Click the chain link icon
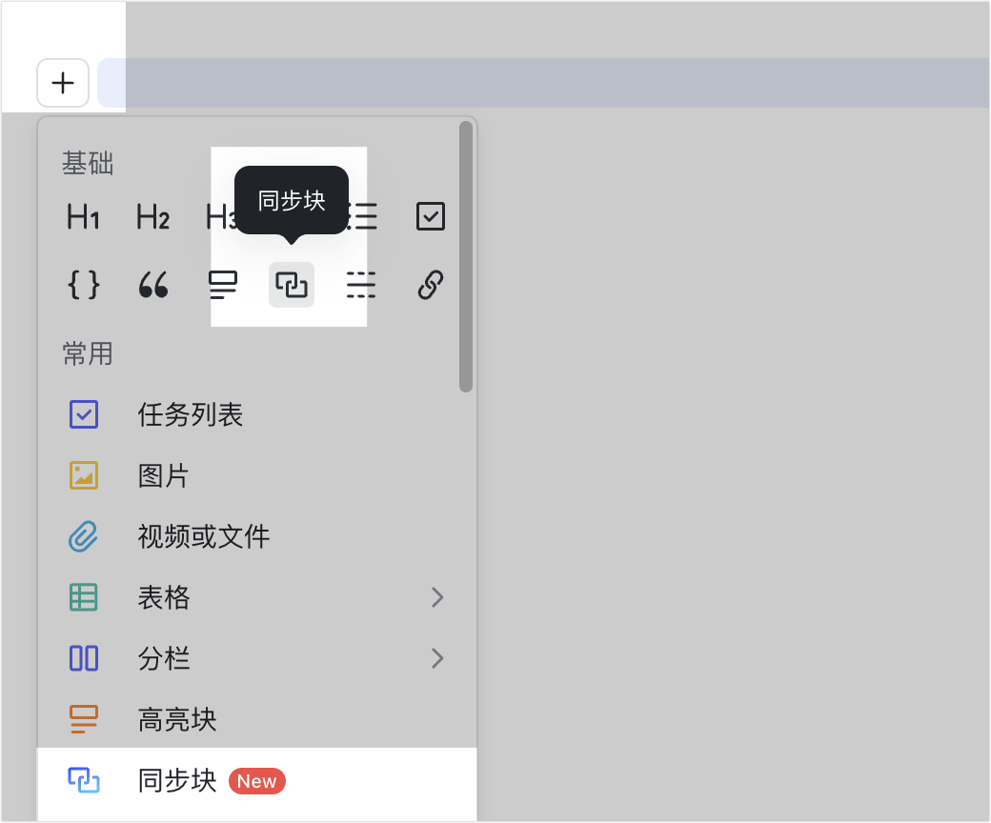 coord(431,285)
